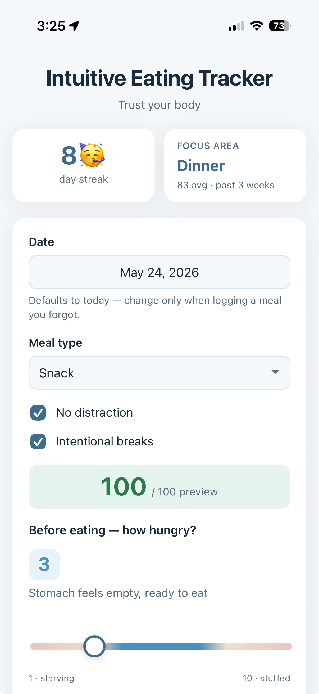
Task: Open the Meal type Snack dropdown
Action: [x=159, y=373]
